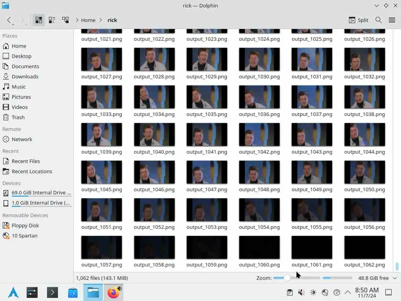This screenshot has height=301, width=401.
Task: Show hidden system tray icons
Action: (348, 292)
